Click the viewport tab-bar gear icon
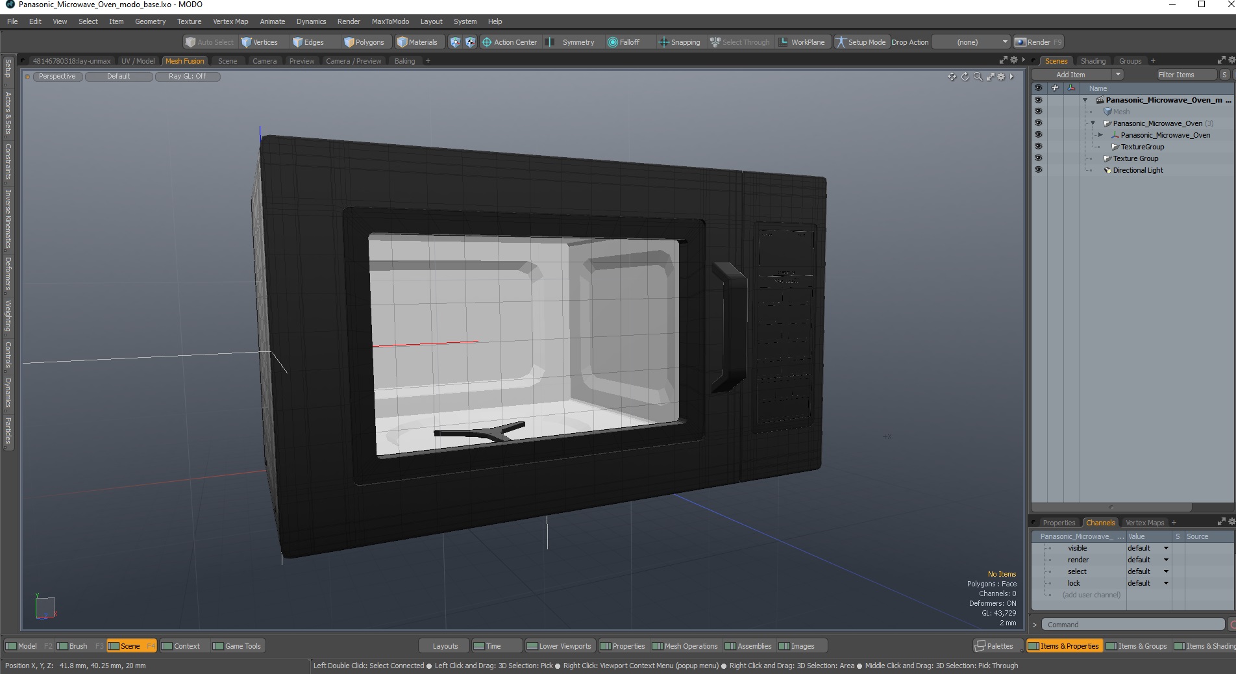1236x674 pixels. [x=1014, y=60]
